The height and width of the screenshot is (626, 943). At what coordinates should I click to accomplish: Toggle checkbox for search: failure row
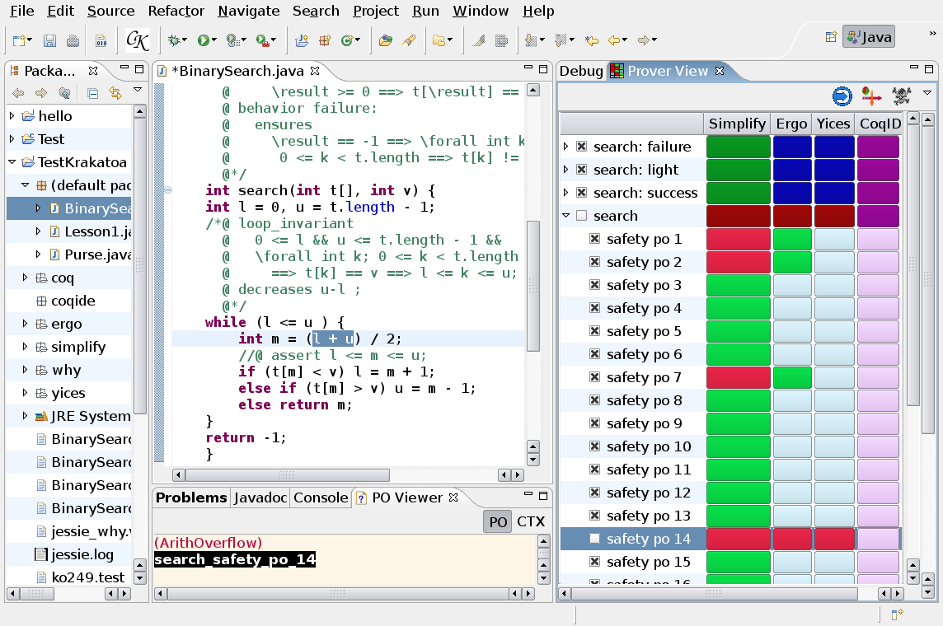click(x=582, y=147)
